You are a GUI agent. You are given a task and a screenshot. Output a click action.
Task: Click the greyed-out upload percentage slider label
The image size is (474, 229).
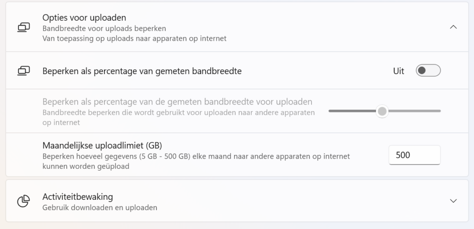coord(177,101)
